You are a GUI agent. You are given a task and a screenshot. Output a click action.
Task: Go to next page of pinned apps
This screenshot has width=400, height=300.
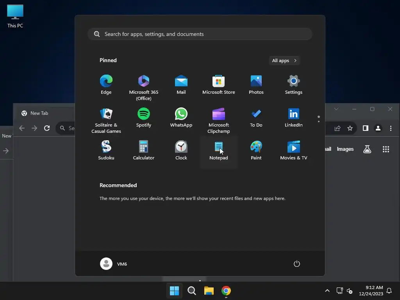[319, 121]
